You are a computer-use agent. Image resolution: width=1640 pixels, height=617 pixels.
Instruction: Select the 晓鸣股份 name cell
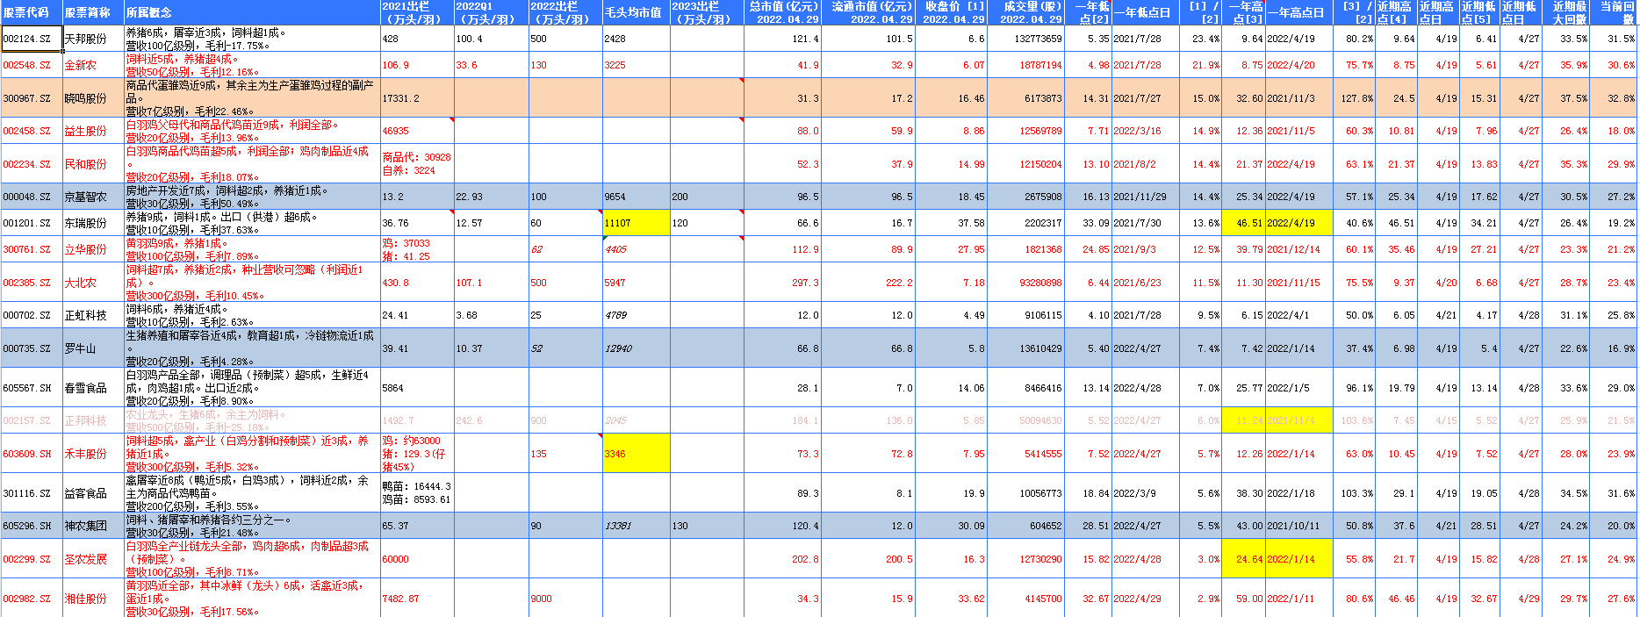tap(93, 98)
